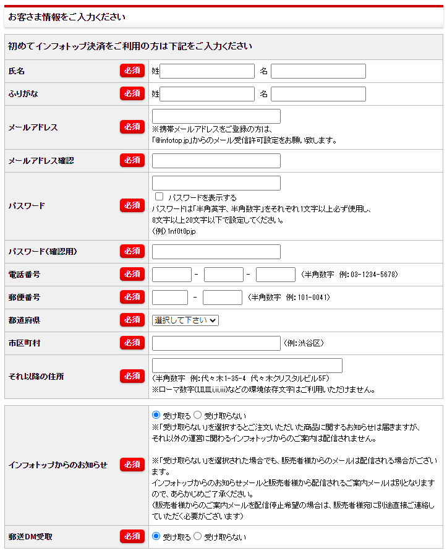Select the second 郵便番号 field
This screenshot has height=553, width=447.
[x=223, y=298]
